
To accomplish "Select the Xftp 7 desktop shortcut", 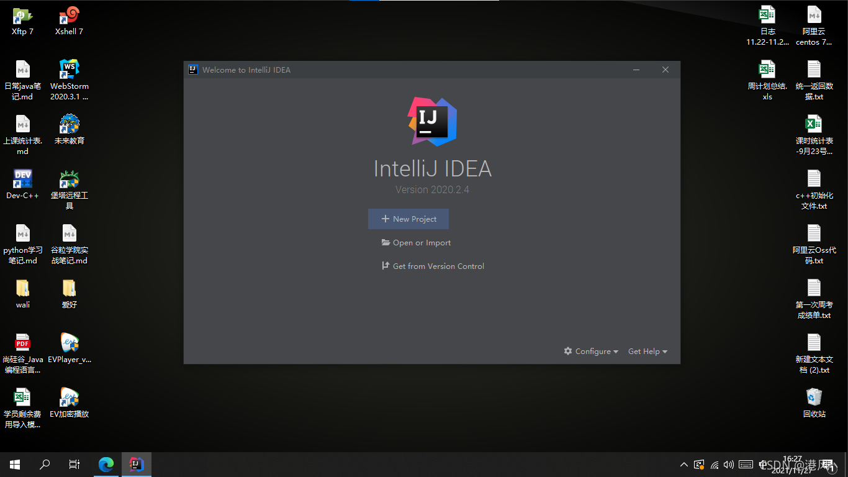I will [22, 20].
